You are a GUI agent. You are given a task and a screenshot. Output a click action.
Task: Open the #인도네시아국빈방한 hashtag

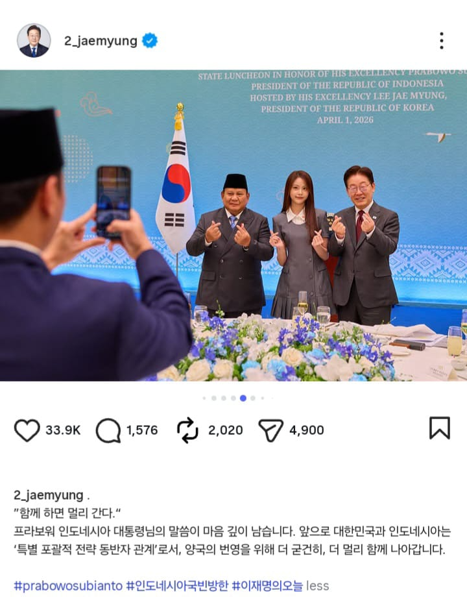pos(177,585)
